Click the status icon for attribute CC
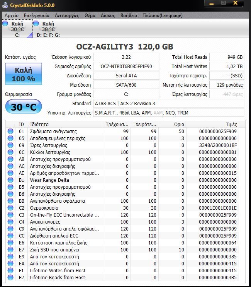The image size is (251, 287). (10, 236)
